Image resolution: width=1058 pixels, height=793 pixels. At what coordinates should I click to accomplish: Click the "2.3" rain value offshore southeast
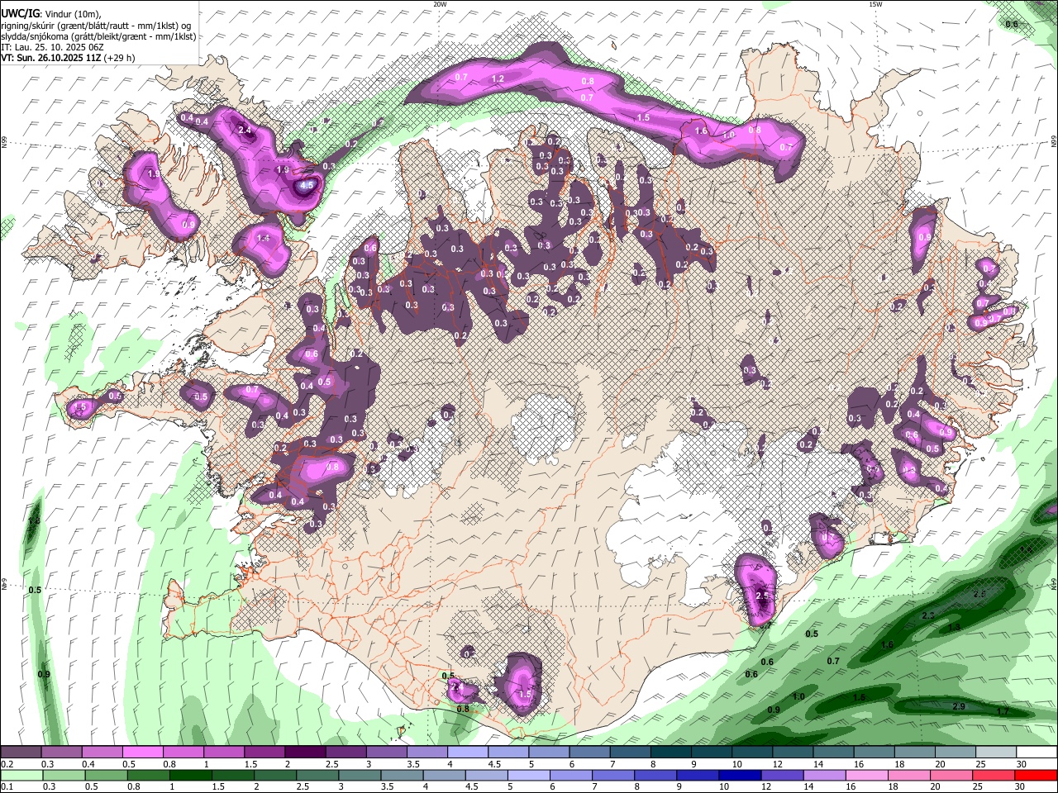pyautogui.click(x=928, y=616)
